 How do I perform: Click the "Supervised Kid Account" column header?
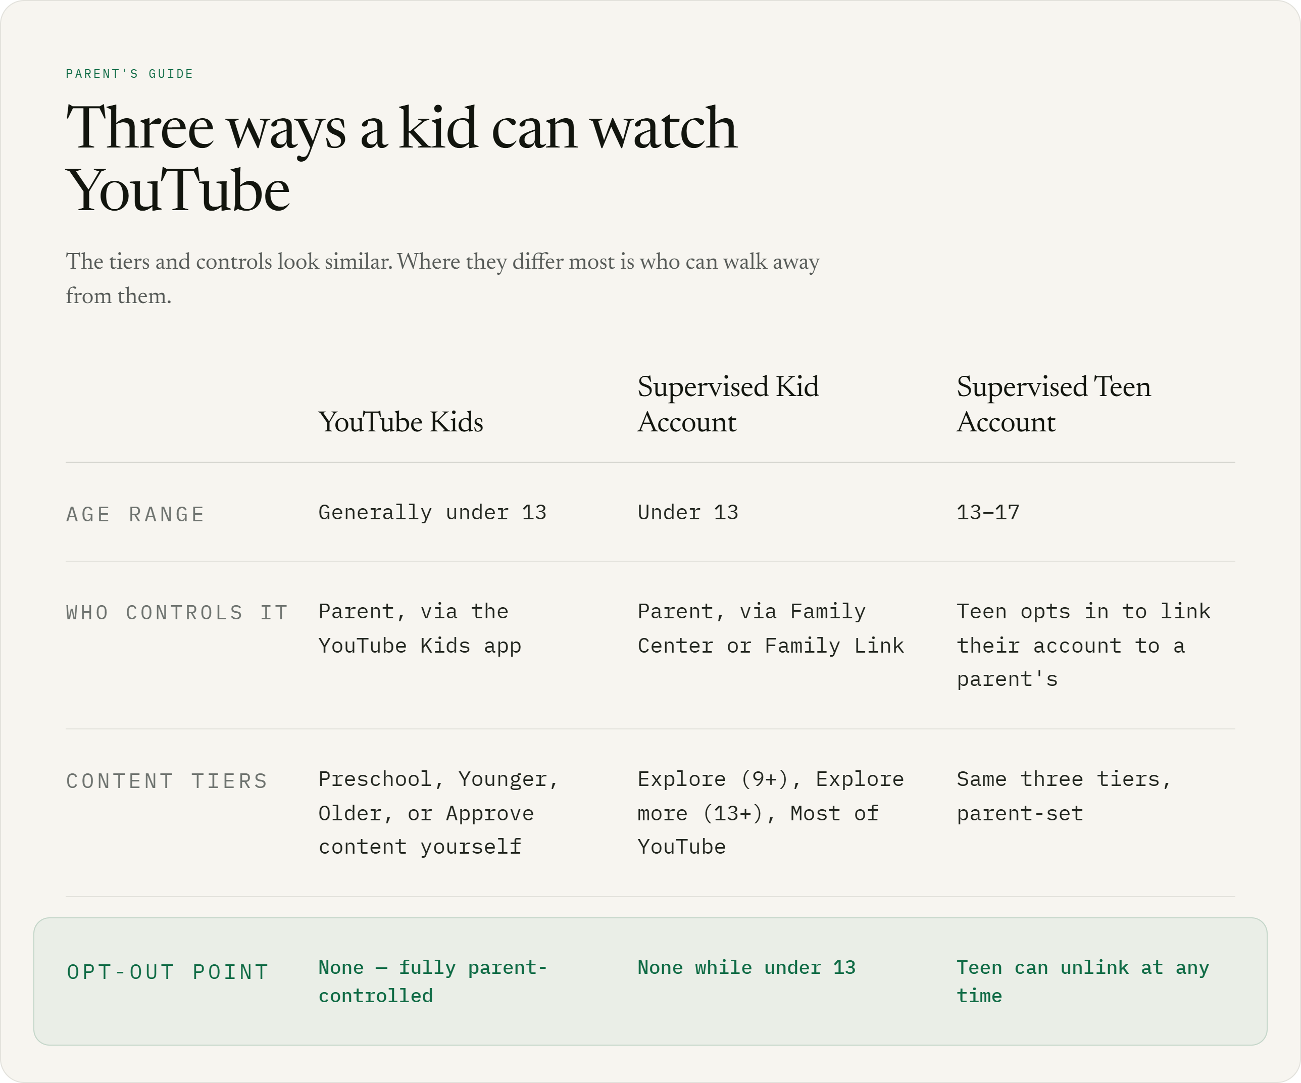[728, 404]
